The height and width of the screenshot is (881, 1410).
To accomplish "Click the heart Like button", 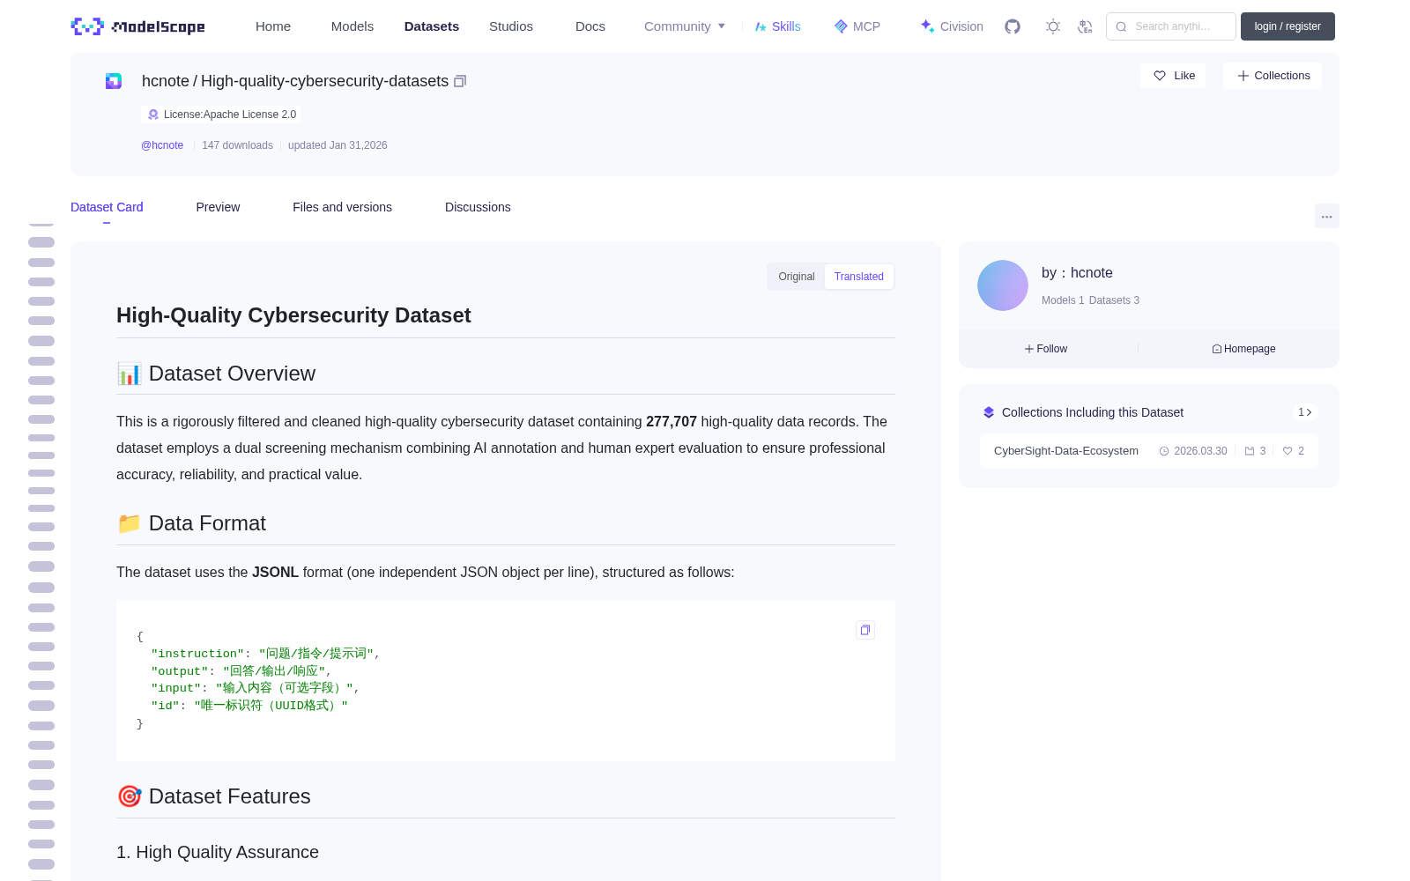I will click(1174, 76).
